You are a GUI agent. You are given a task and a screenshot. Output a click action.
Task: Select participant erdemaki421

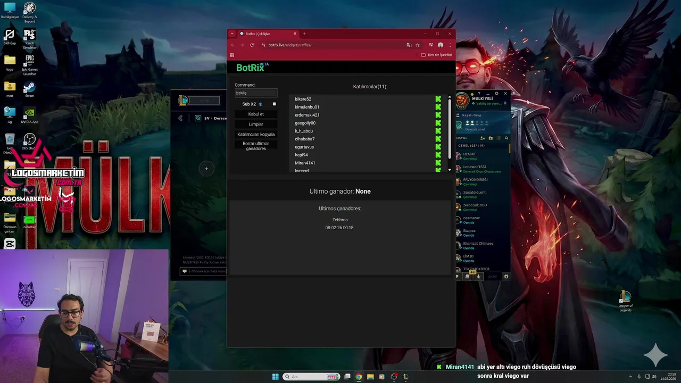[307, 115]
